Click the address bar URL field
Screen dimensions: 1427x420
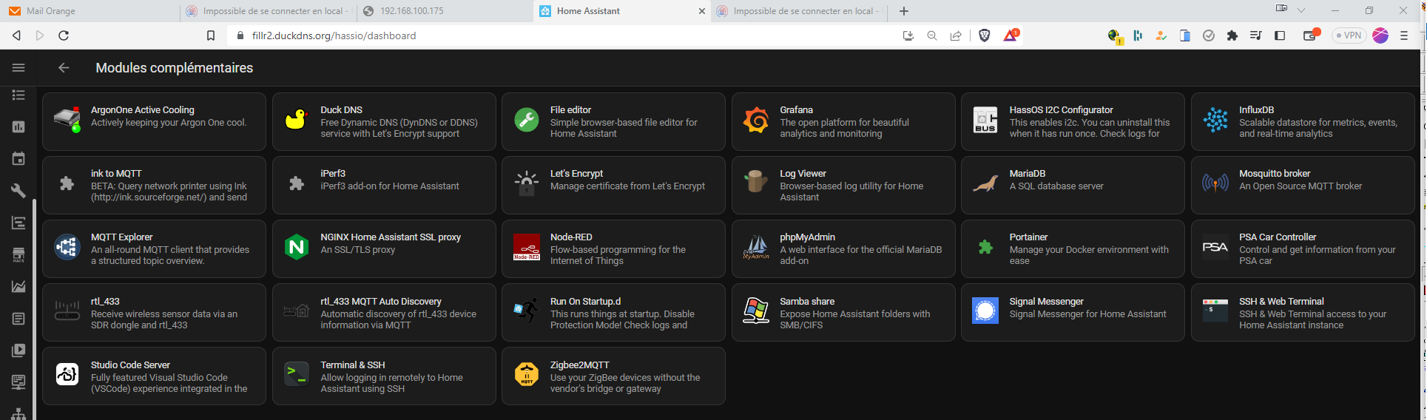pyautogui.click(x=562, y=35)
